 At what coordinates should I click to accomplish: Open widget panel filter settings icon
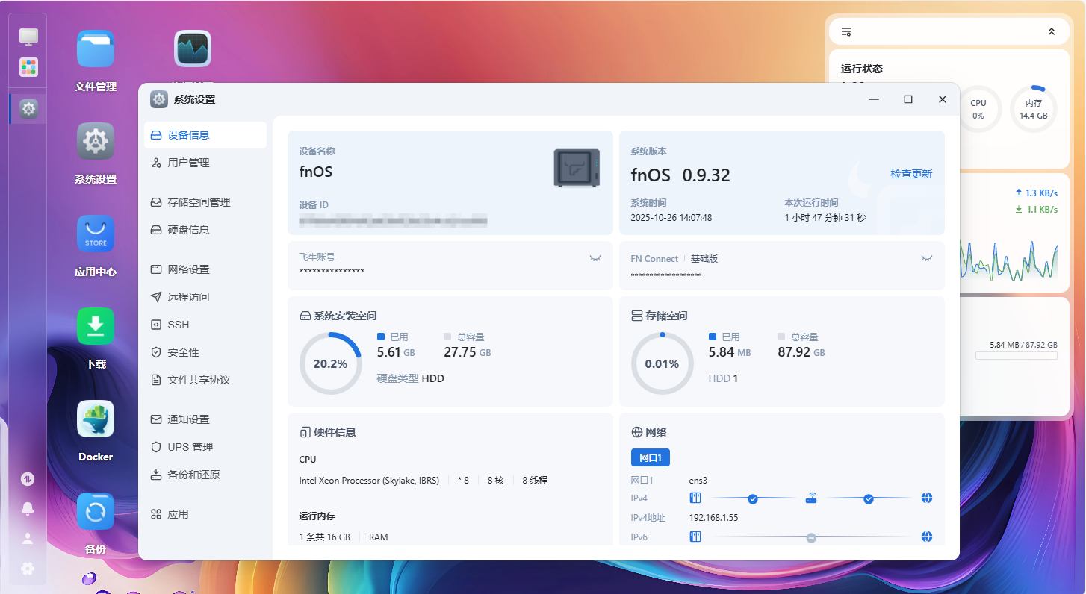point(846,31)
